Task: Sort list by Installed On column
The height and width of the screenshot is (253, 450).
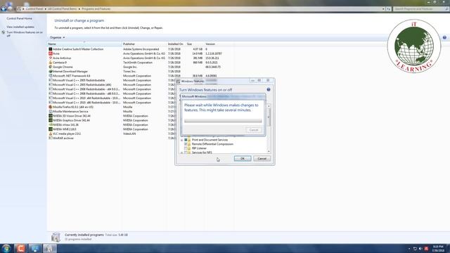Action: pyautogui.click(x=176, y=44)
